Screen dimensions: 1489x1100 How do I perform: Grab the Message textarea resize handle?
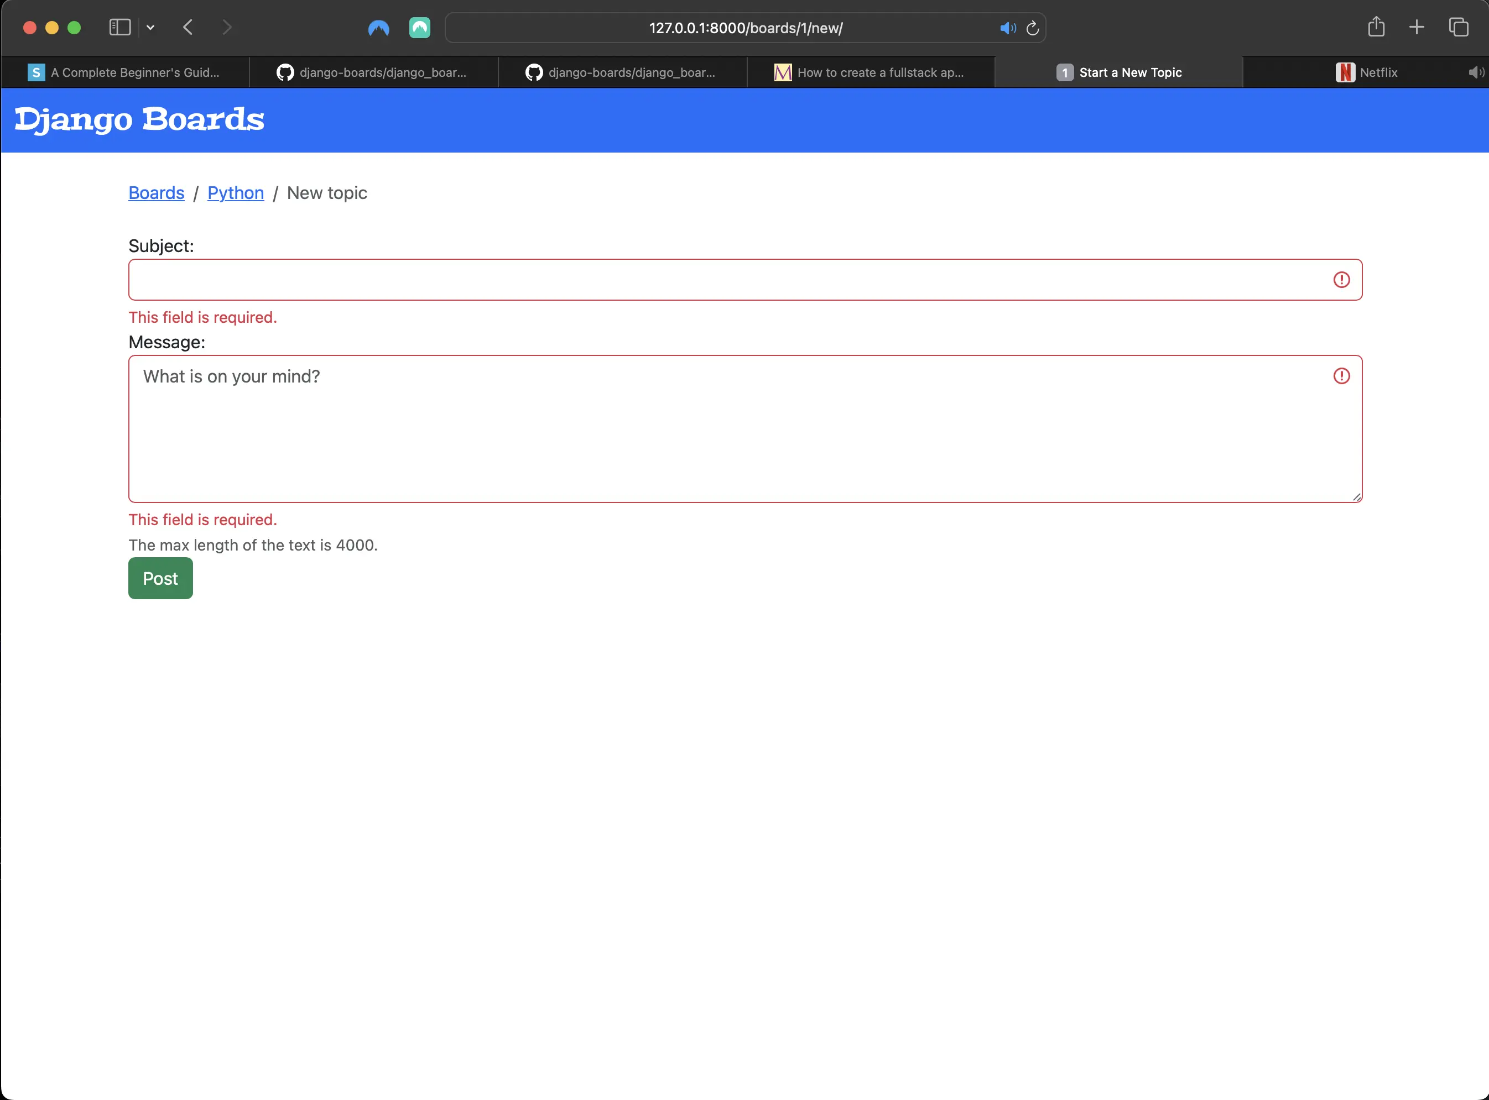[1356, 497]
